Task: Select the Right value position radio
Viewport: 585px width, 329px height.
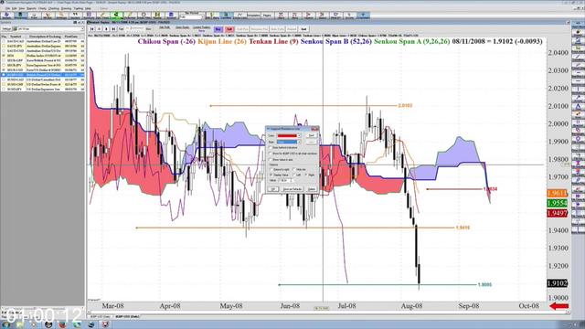Action: coord(306,175)
